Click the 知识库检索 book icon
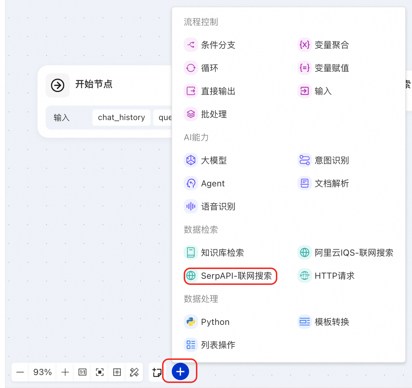 pos(191,252)
